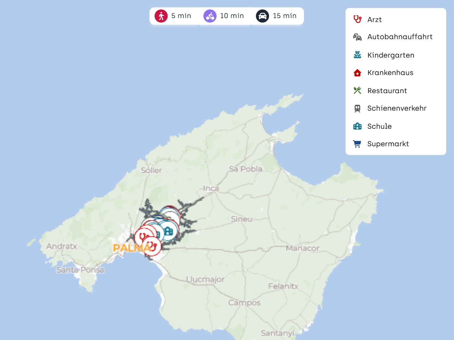This screenshot has width=454, height=340.
Task: Click the Krankenhaus red house icon
Action: (x=357, y=73)
